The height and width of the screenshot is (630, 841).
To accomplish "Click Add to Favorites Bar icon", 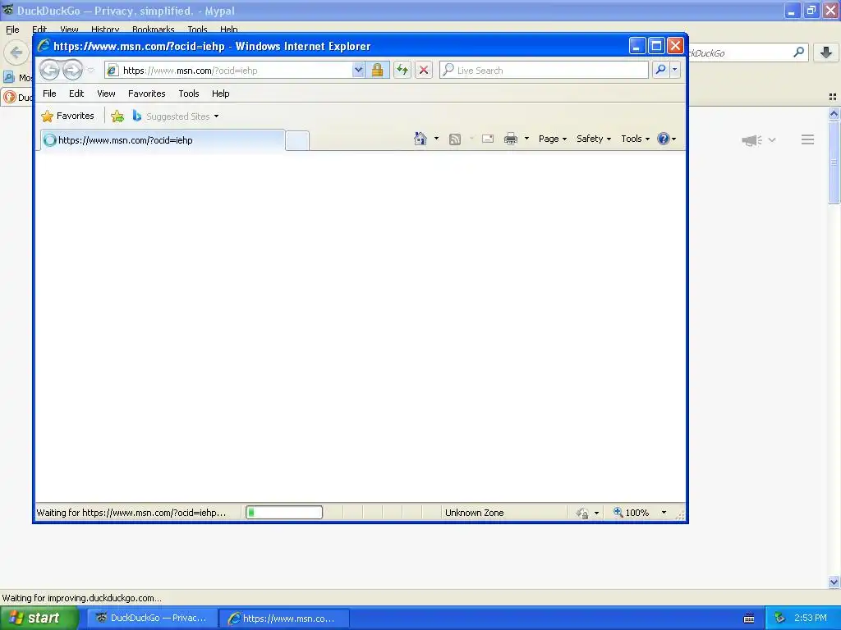I will coord(117,116).
